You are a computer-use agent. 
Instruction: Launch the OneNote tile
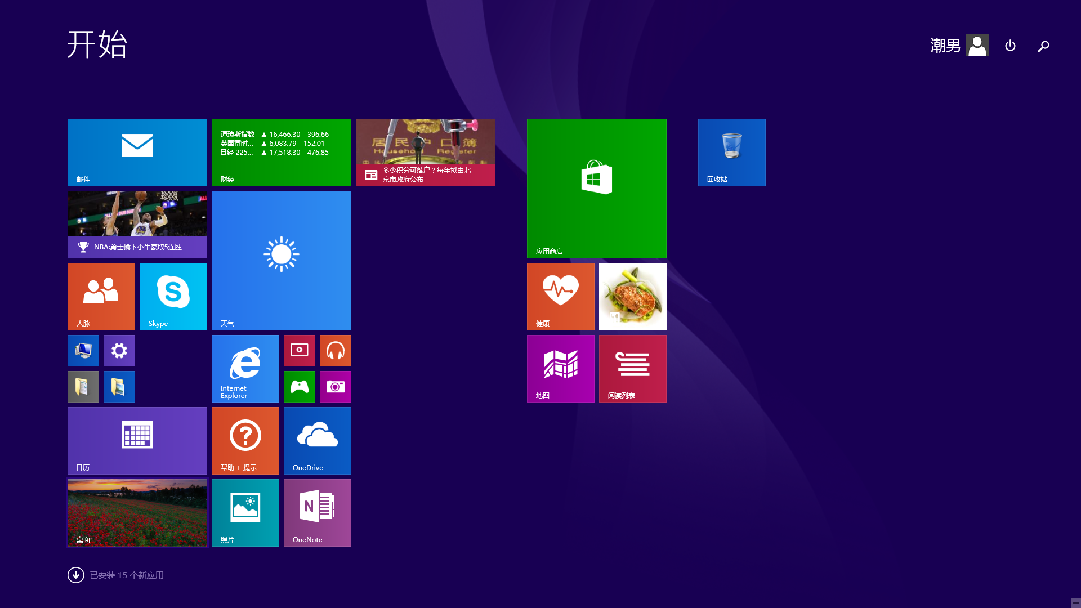tap(318, 513)
